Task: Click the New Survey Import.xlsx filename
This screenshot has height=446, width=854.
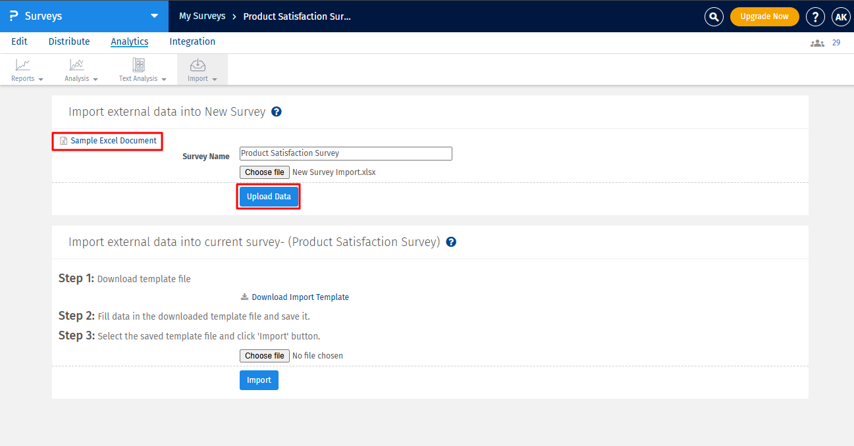Action: pos(334,172)
